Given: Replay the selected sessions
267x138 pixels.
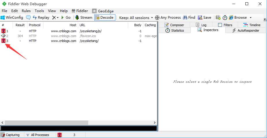Looking at the screenshot, I should click(x=41, y=18).
